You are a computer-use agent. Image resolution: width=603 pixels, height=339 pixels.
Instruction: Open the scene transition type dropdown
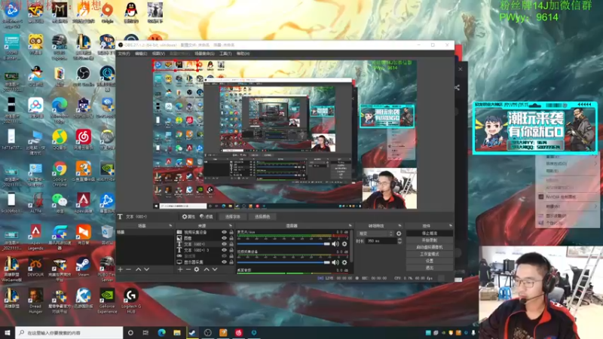(x=375, y=234)
